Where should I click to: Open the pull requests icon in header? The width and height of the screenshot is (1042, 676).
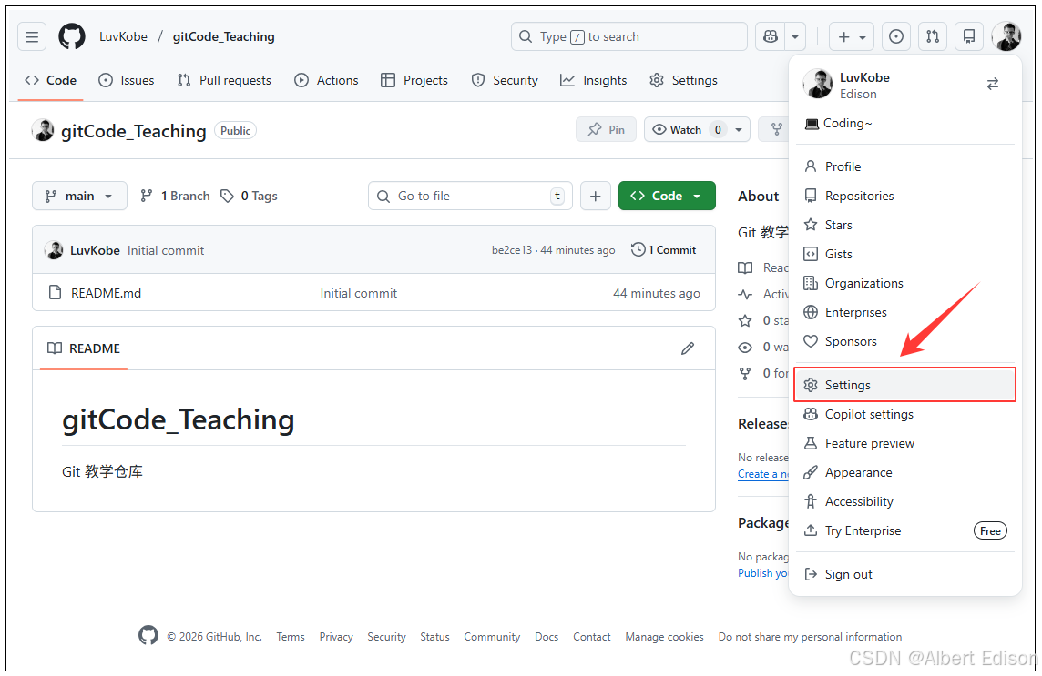coord(933,36)
